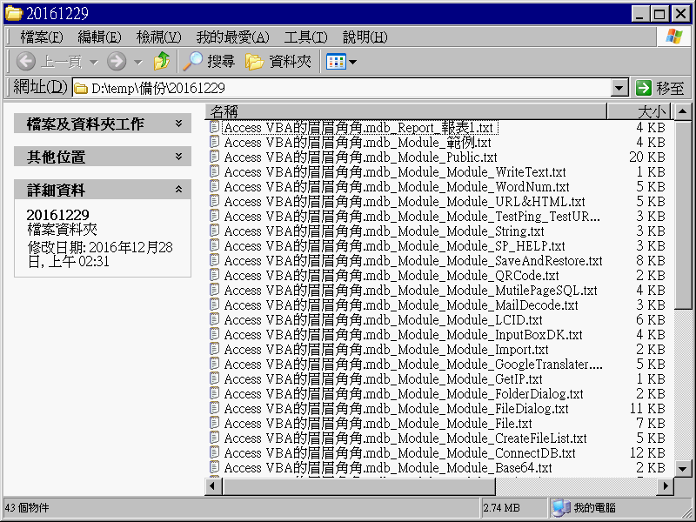Screen dimensions: 696x522
Task: Click file icon of Module_MailDecode.txt
Action: pyautogui.click(x=214, y=305)
